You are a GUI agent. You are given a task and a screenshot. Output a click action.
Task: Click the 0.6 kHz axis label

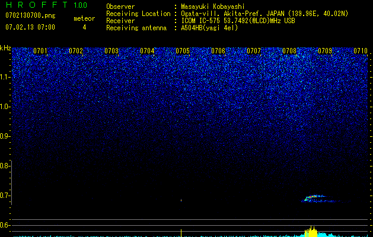(x=5, y=225)
